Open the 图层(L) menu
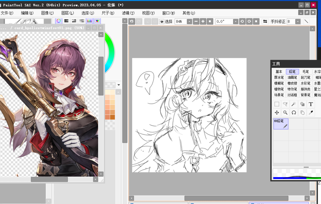321x204 pixels. (67, 13)
